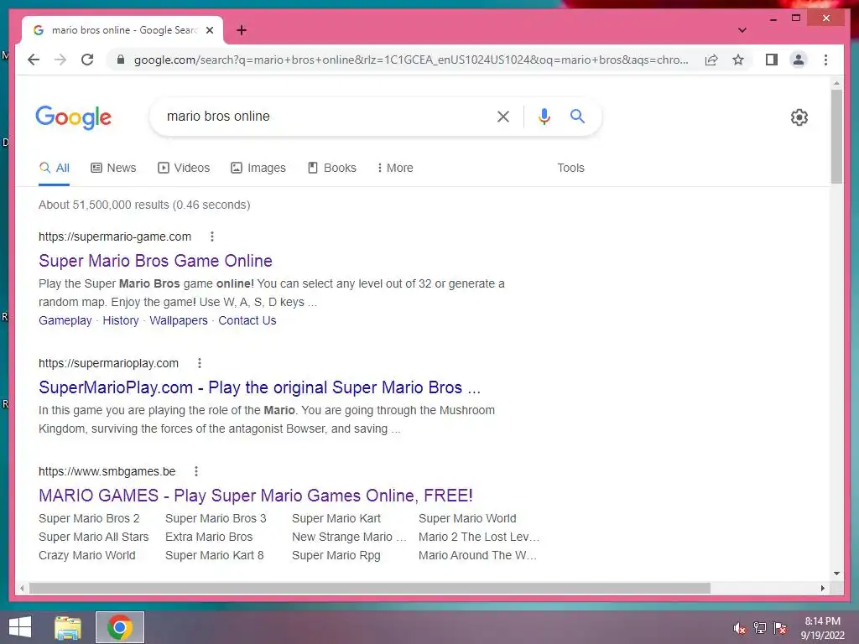Open the Gameplay sitelink
Viewport: 859px width, 644px height.
click(65, 320)
